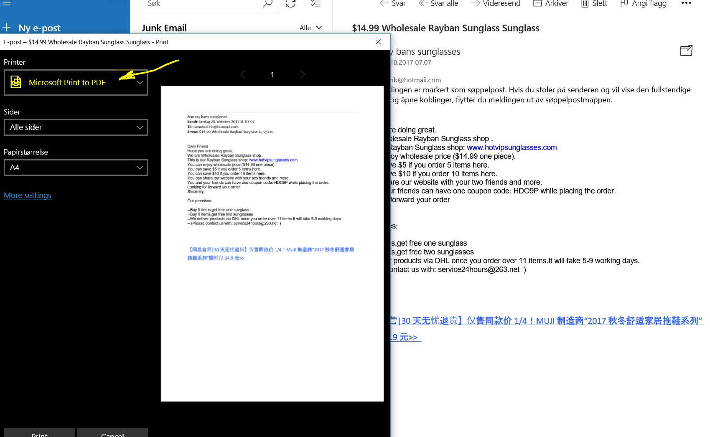Open message in new window icon
The image size is (710, 437).
tap(686, 51)
